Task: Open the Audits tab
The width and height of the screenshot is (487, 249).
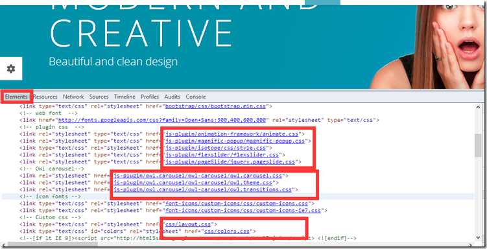Action: (x=172, y=97)
